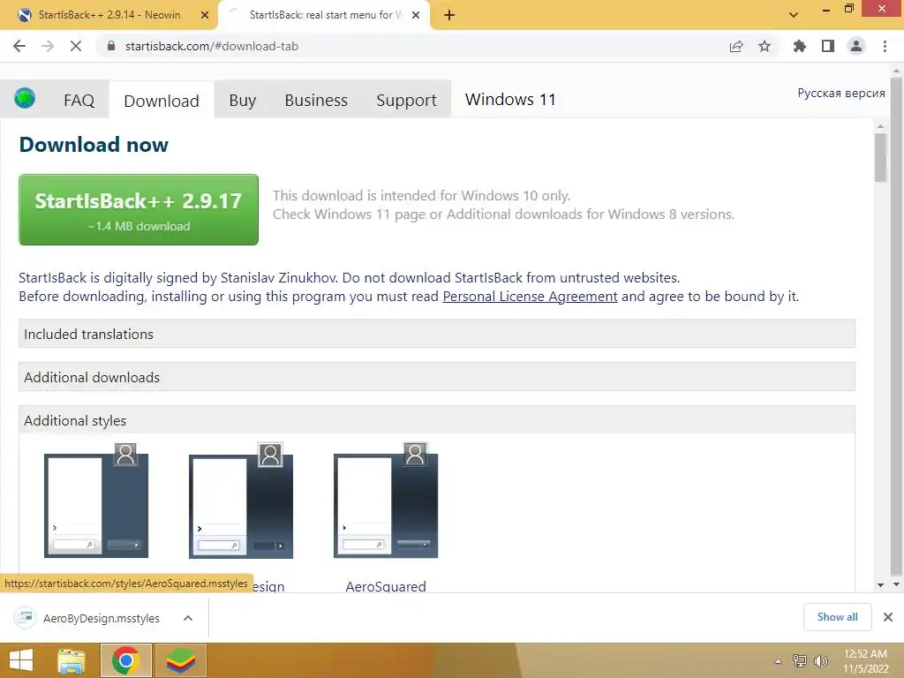Image resolution: width=904 pixels, height=678 pixels.
Task: Open the Personal License Agreement link
Action: [x=530, y=297]
